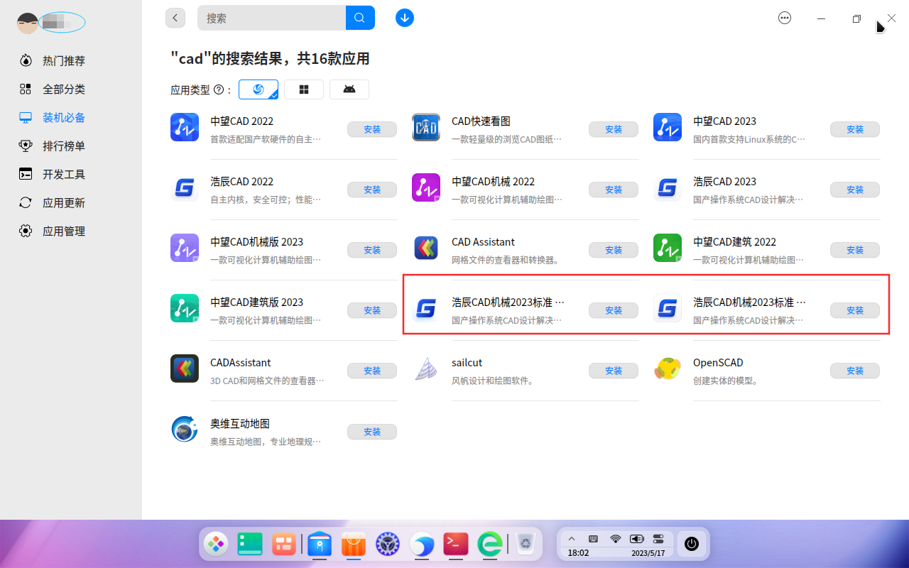909x568 pixels.
Task: Launch the terminal from the taskbar
Action: pos(455,544)
